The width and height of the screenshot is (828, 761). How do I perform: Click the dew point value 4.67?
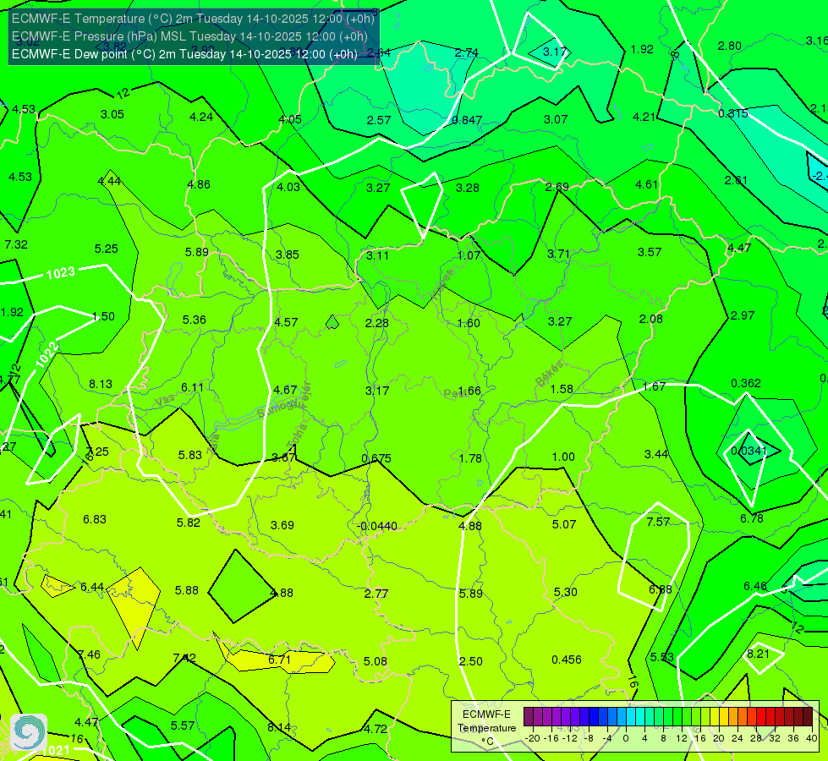(x=285, y=391)
